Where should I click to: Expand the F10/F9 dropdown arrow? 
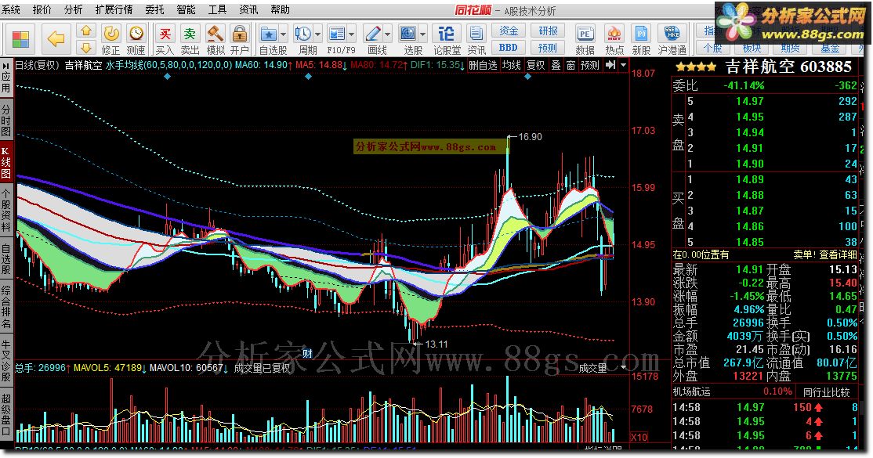pyautogui.click(x=353, y=34)
